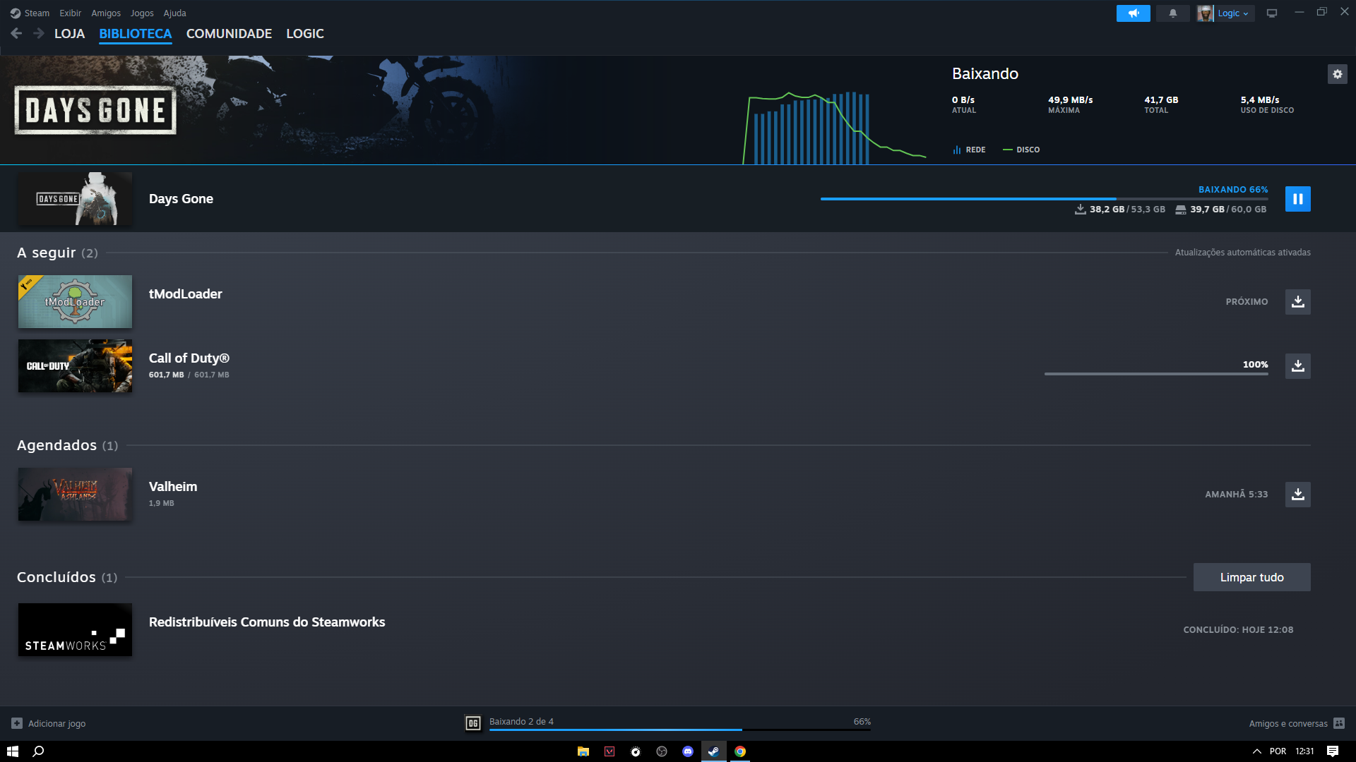
Task: Open the Ajuda menu
Action: coord(175,13)
